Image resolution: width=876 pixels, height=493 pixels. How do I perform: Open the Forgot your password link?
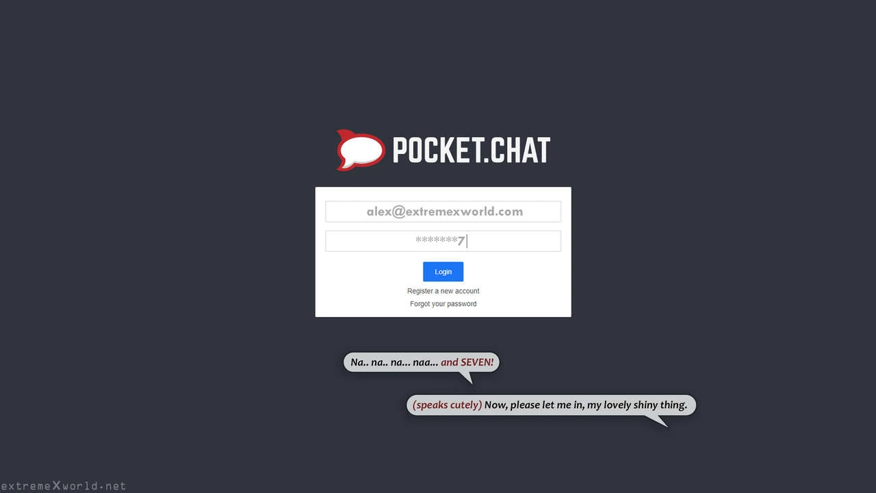tap(443, 304)
